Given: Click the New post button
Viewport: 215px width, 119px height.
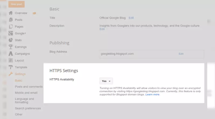Looking at the screenshot, I should pyautogui.click(x=16, y=4).
